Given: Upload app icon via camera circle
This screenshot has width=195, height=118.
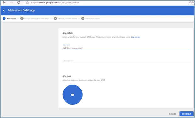Looking at the screenshot, I should (x=73, y=95).
